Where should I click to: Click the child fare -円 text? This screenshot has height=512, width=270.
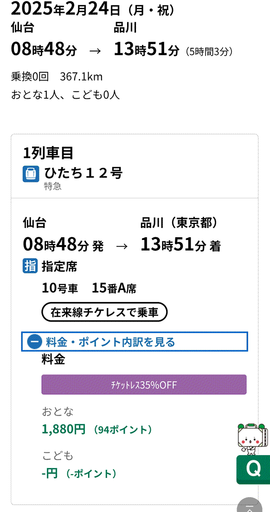click(x=50, y=473)
